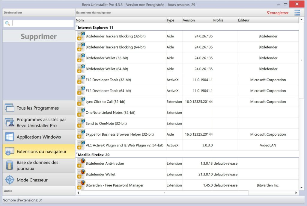Sort by the Type column header

(174, 20)
